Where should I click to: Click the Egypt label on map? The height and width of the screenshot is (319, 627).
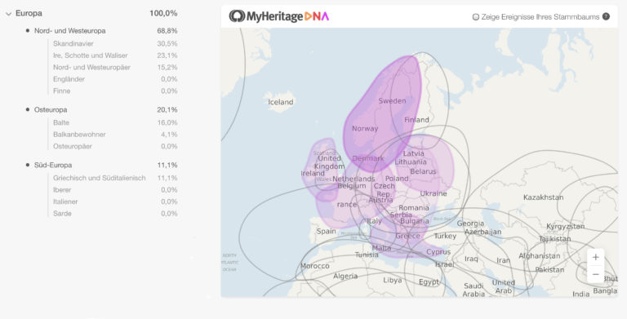pos(429,281)
